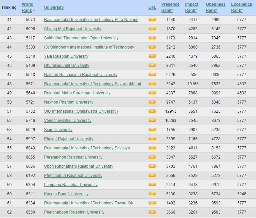Open details icon for Rajamangala Tawan-Ok

152,203
